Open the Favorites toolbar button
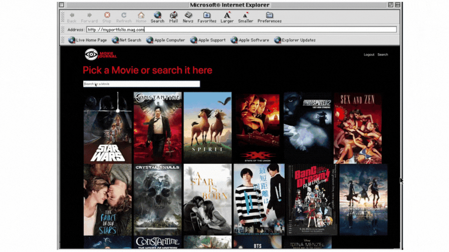Image resolution: width=449 pixels, height=252 pixels. pyautogui.click(x=207, y=17)
